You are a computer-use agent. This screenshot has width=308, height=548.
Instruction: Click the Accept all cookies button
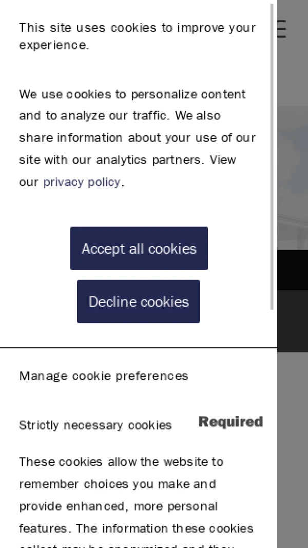point(139,249)
